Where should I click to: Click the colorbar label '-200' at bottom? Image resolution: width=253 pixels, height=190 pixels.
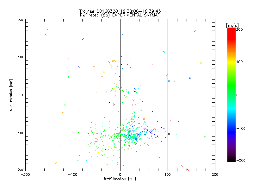(241, 160)
